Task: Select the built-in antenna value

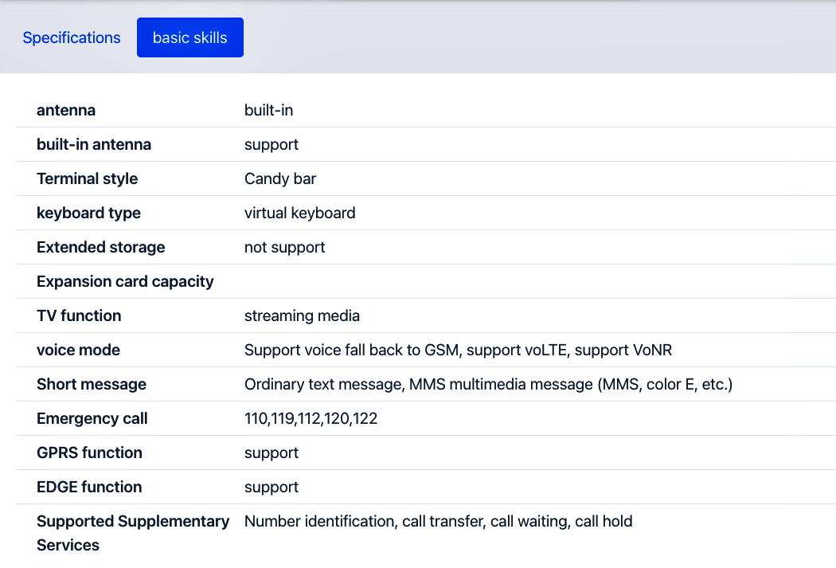Action: click(272, 144)
